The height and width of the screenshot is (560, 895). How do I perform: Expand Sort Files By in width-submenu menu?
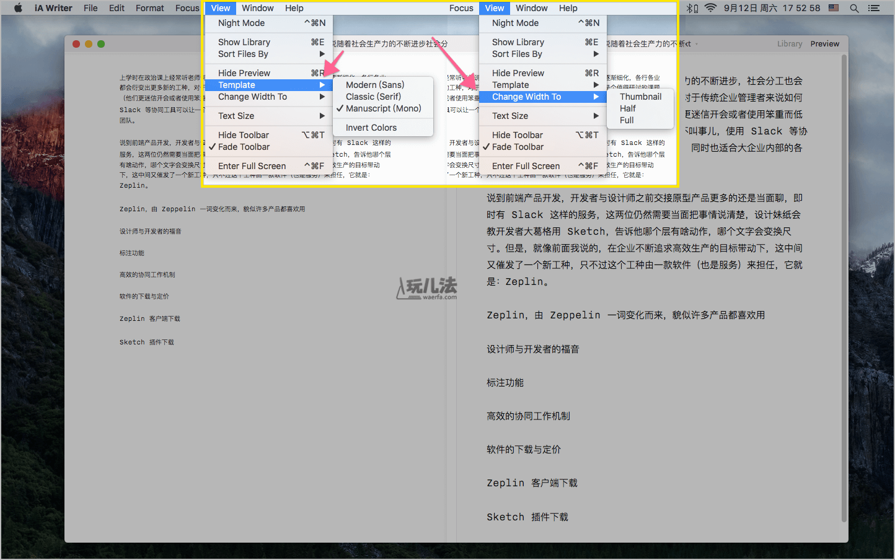542,54
